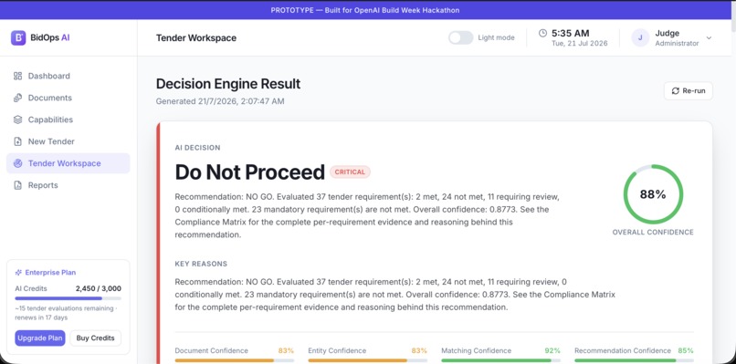The width and height of the screenshot is (736, 364).
Task: Click the clock icon beside 5:35 AM
Action: coord(542,33)
